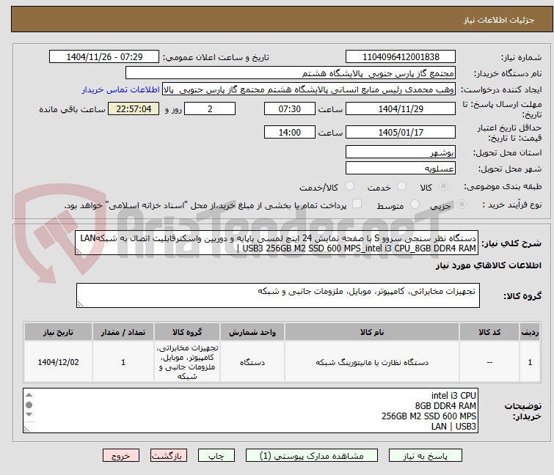Click scroll down arrow in buyer notes
Viewport: 554px width, 475px height.
pyautogui.click(x=29, y=414)
